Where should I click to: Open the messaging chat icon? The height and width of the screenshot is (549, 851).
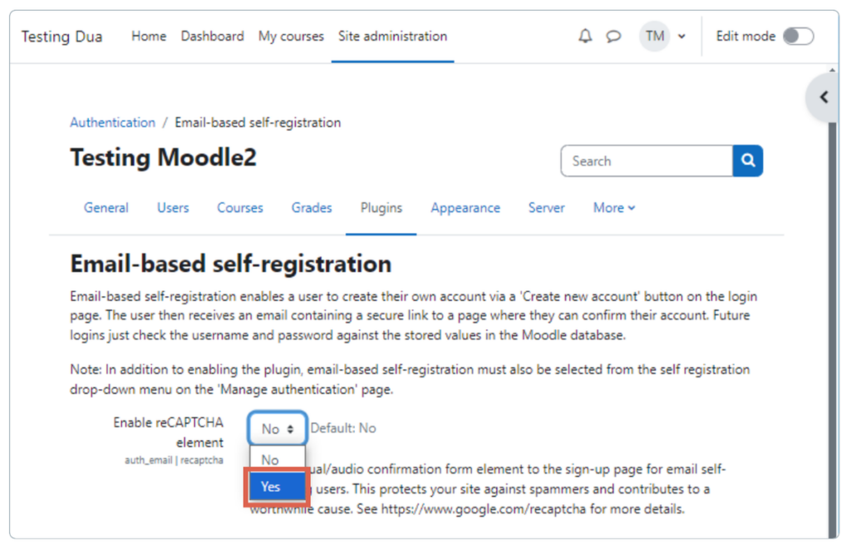pyautogui.click(x=613, y=36)
